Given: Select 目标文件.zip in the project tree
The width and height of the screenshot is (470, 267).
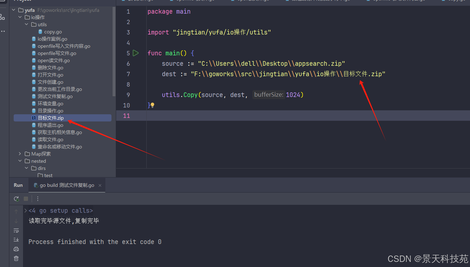Looking at the screenshot, I should click(50, 118).
